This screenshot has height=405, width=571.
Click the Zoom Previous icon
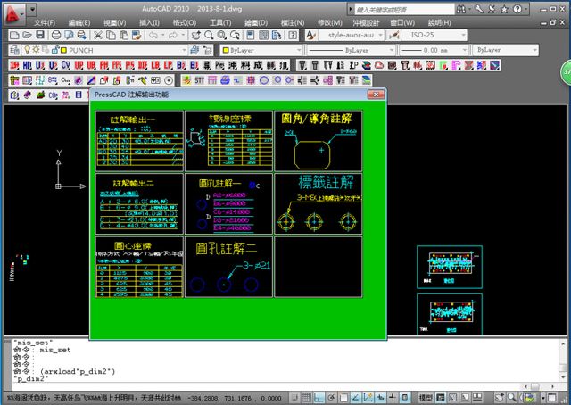[235, 36]
